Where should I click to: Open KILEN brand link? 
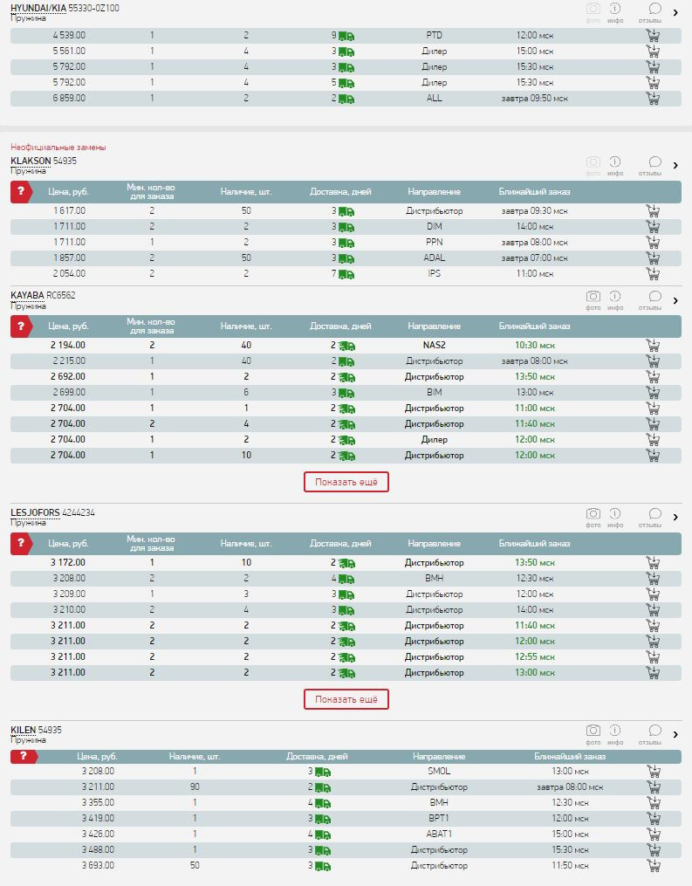click(x=24, y=730)
